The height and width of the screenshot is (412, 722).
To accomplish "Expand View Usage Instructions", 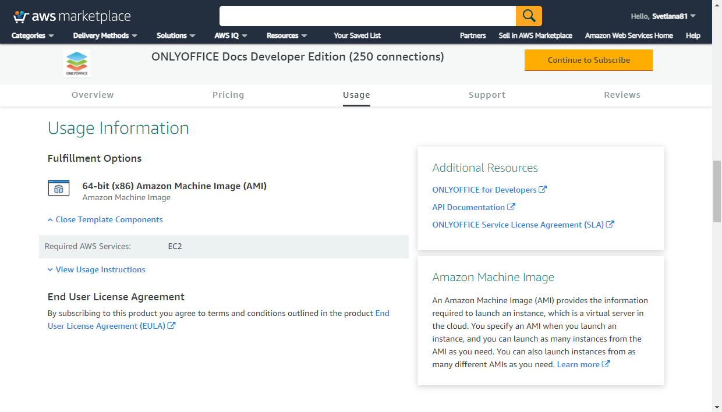I will [x=100, y=269].
